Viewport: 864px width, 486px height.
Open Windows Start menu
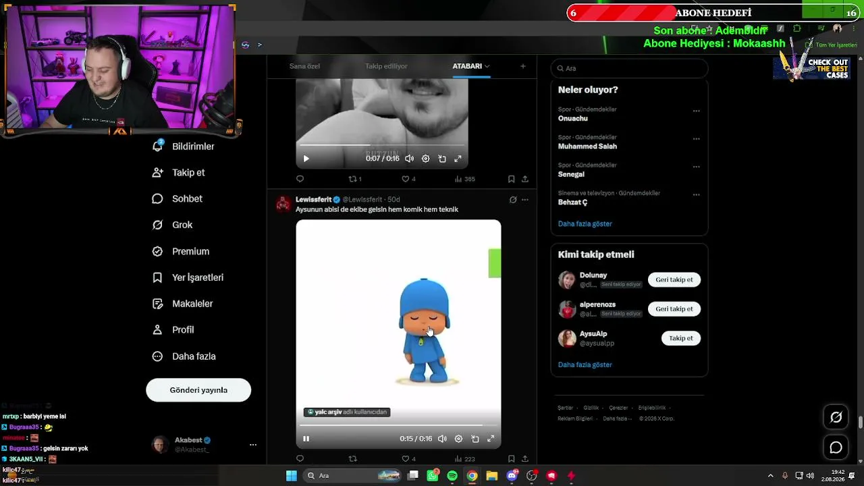coord(291,476)
